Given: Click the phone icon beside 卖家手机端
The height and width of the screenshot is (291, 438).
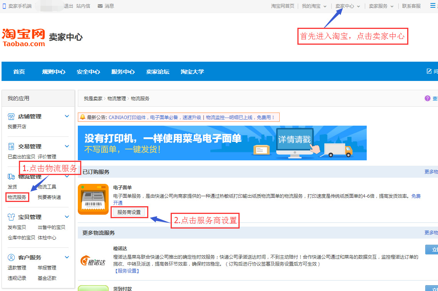Looking at the screenshot, I should pyautogui.click(x=4, y=6).
